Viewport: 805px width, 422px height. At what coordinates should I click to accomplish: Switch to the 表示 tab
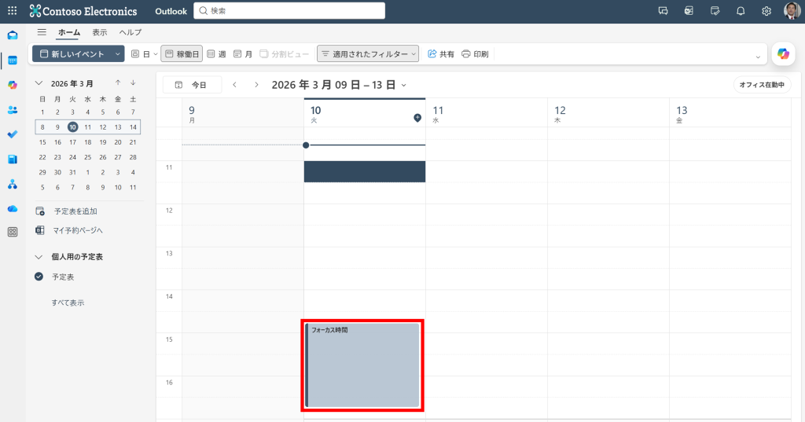pyautogui.click(x=100, y=32)
